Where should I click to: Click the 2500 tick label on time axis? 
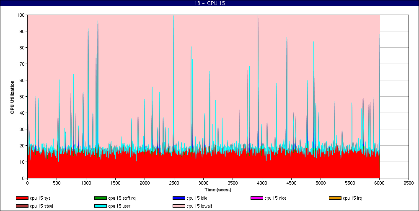[174, 183]
